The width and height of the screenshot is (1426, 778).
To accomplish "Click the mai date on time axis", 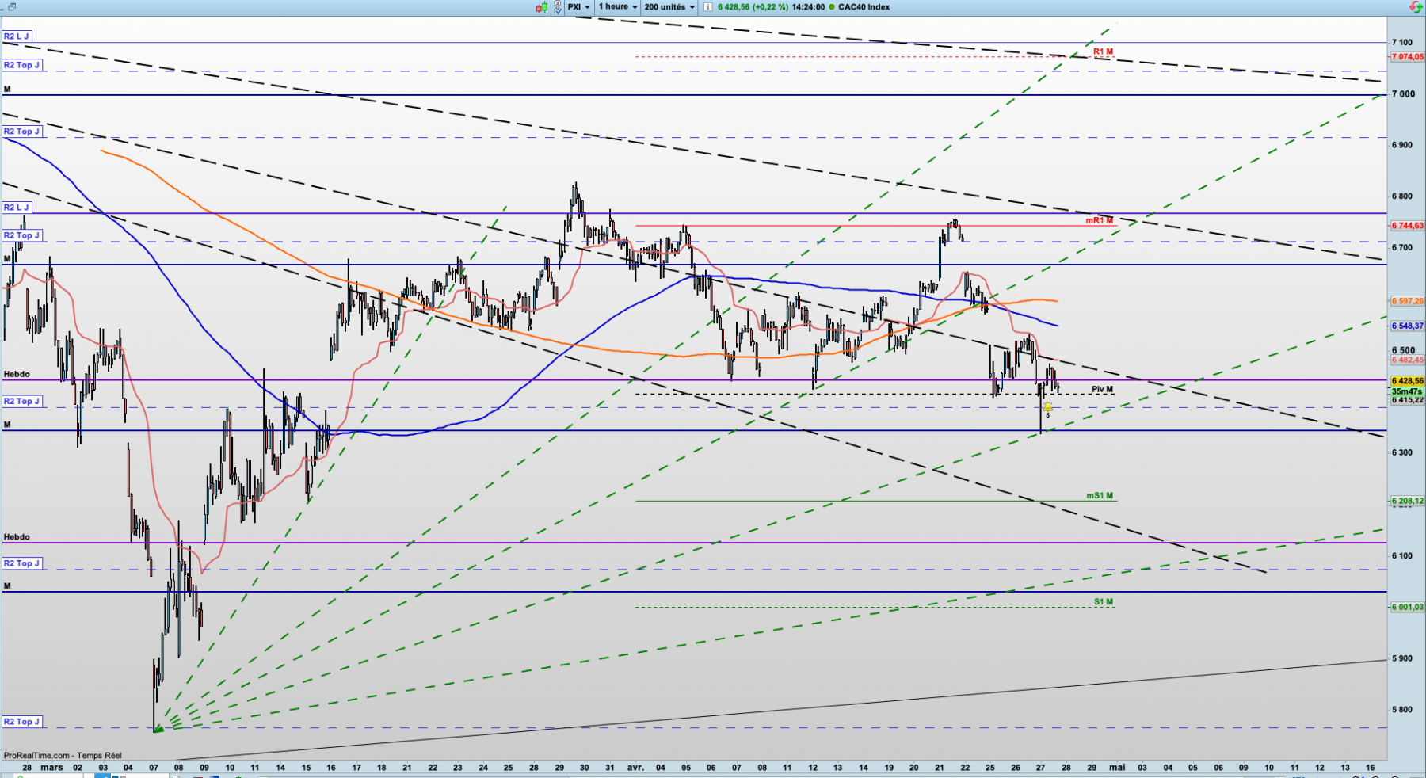I will pos(1117,768).
